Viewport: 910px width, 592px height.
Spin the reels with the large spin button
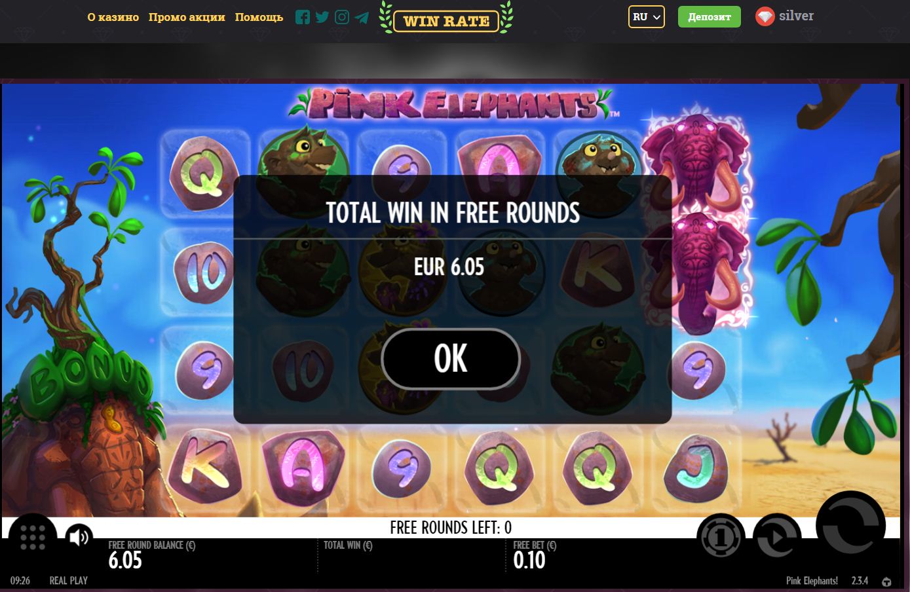click(851, 525)
